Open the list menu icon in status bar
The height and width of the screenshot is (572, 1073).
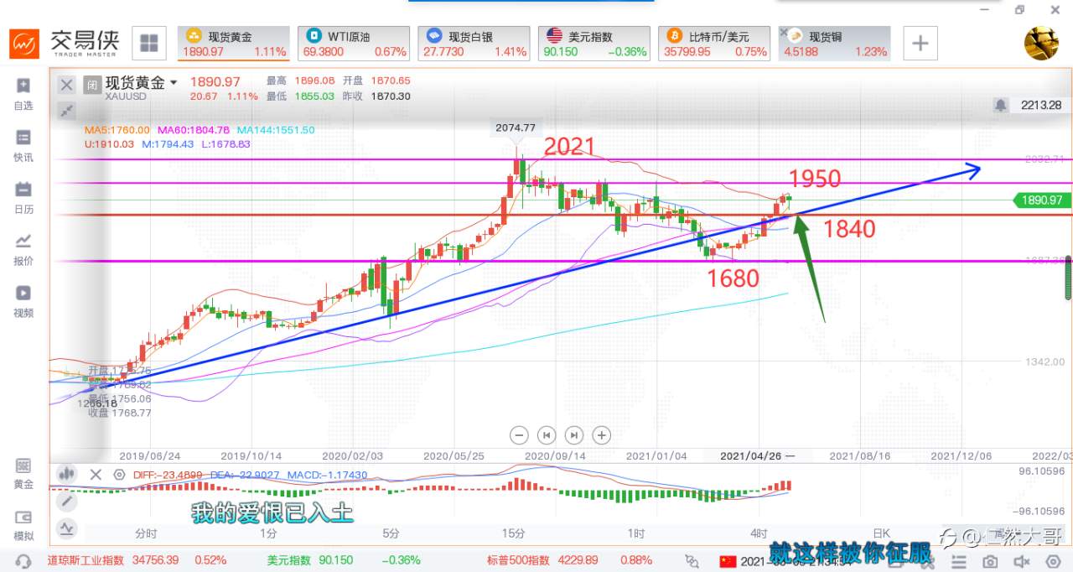pos(960,561)
